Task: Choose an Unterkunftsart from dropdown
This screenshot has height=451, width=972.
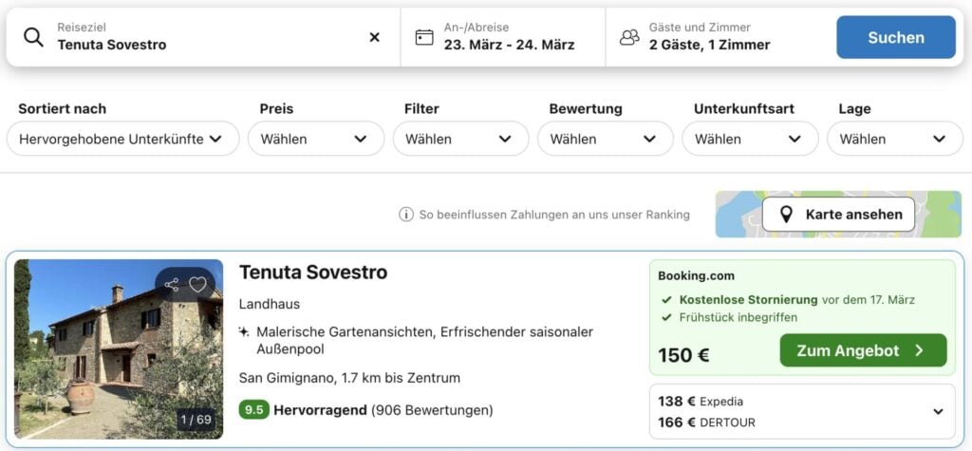Action: [749, 139]
